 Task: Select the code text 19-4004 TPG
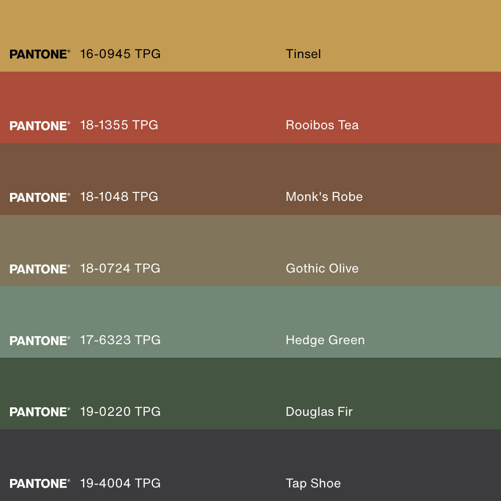click(120, 483)
